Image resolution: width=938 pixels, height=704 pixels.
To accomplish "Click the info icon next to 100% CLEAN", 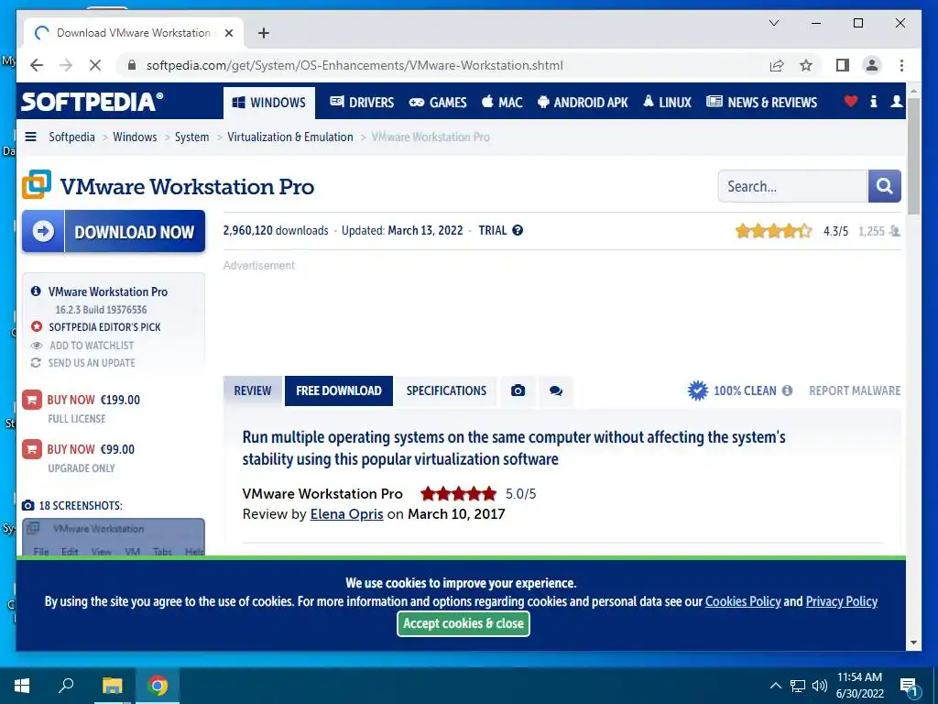I will pyautogui.click(x=787, y=390).
